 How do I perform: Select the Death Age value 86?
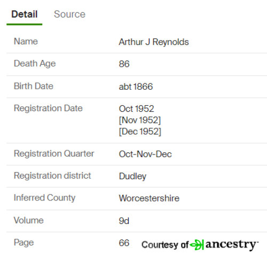pos(124,64)
